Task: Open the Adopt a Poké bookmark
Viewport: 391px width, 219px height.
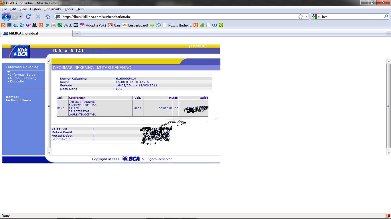Action: (93, 25)
